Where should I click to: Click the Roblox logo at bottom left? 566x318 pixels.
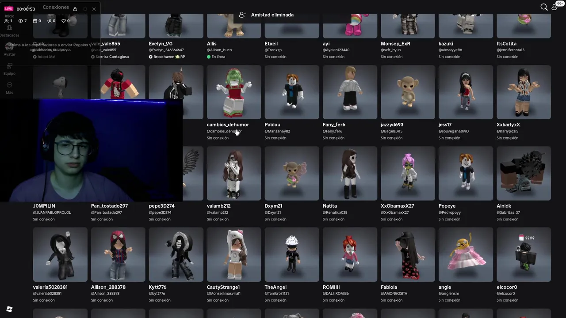coord(9,309)
